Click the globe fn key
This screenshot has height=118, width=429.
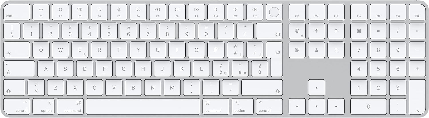(x=297, y=31)
